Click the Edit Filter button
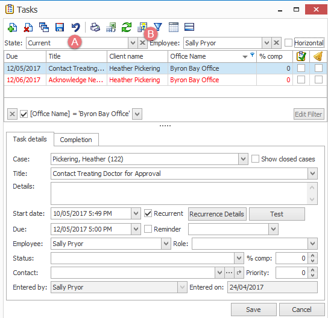The image size is (328, 318). 309,114
